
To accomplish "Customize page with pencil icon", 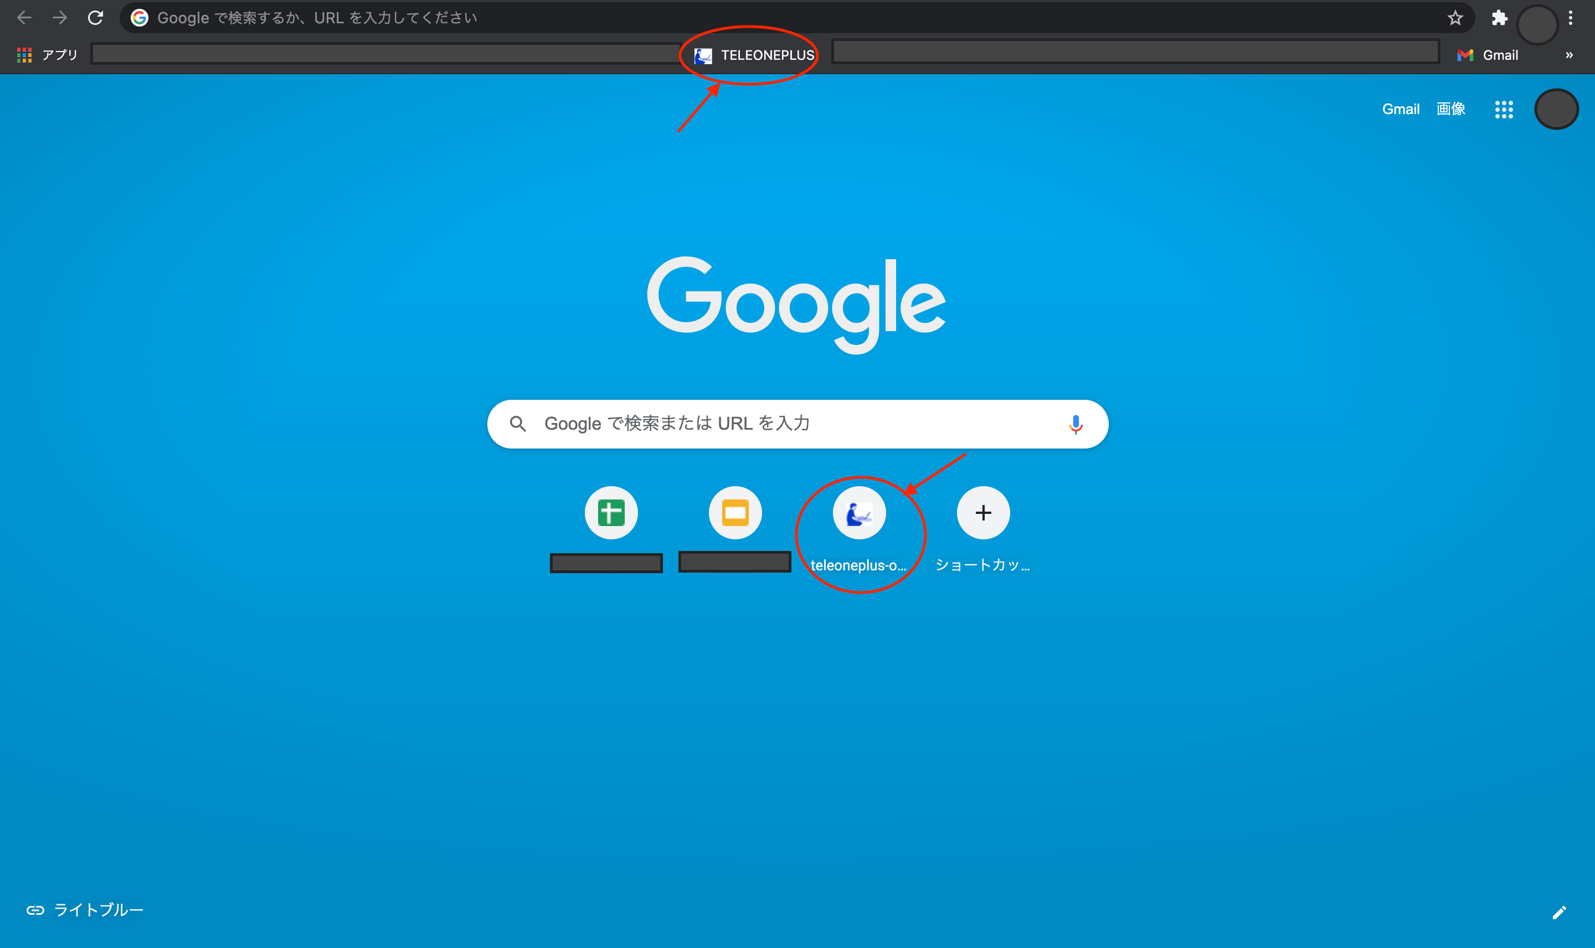I will point(1558,913).
